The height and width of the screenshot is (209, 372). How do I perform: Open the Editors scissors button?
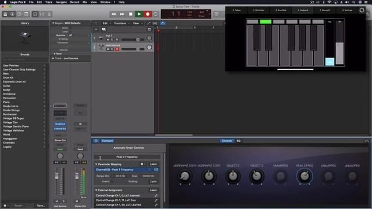49,14
